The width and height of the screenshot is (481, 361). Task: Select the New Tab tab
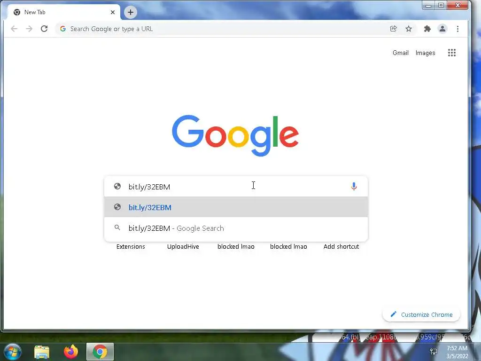click(x=64, y=12)
